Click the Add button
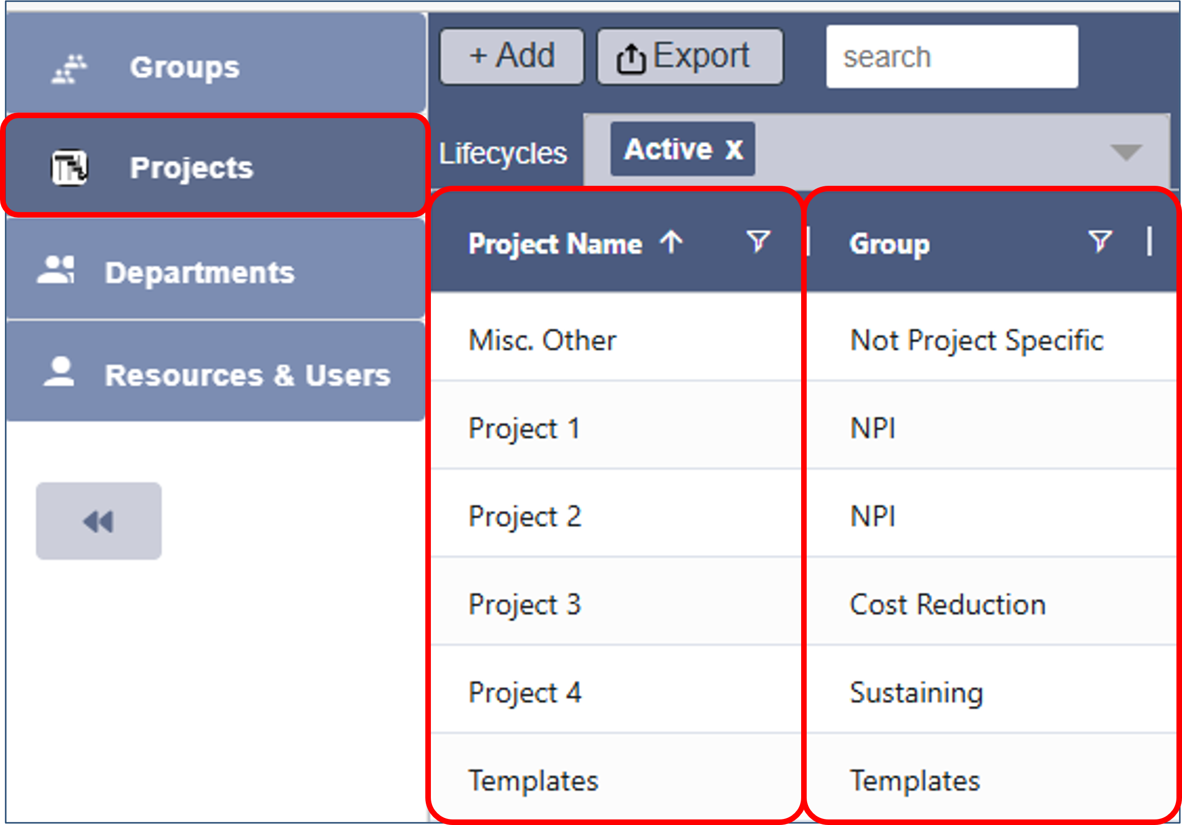Screen dimensions: 1182x825 [512, 56]
